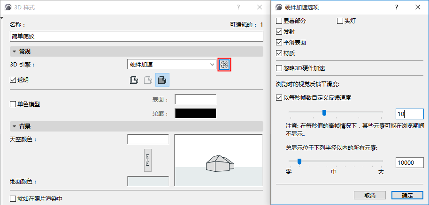Click the black 轮廓 color swatch
Image resolution: width=429 pixels, height=205 pixels.
196,114
